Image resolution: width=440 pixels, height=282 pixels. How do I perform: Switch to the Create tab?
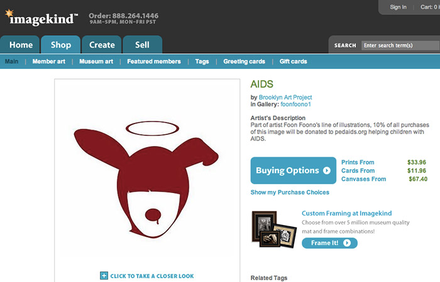tap(102, 44)
